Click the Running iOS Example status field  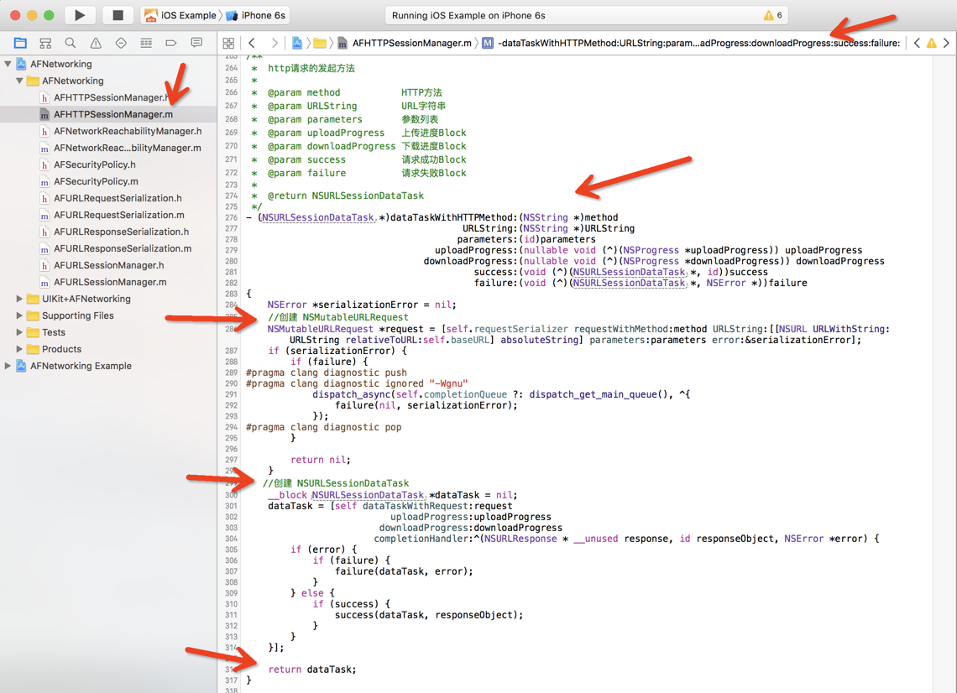(586, 15)
